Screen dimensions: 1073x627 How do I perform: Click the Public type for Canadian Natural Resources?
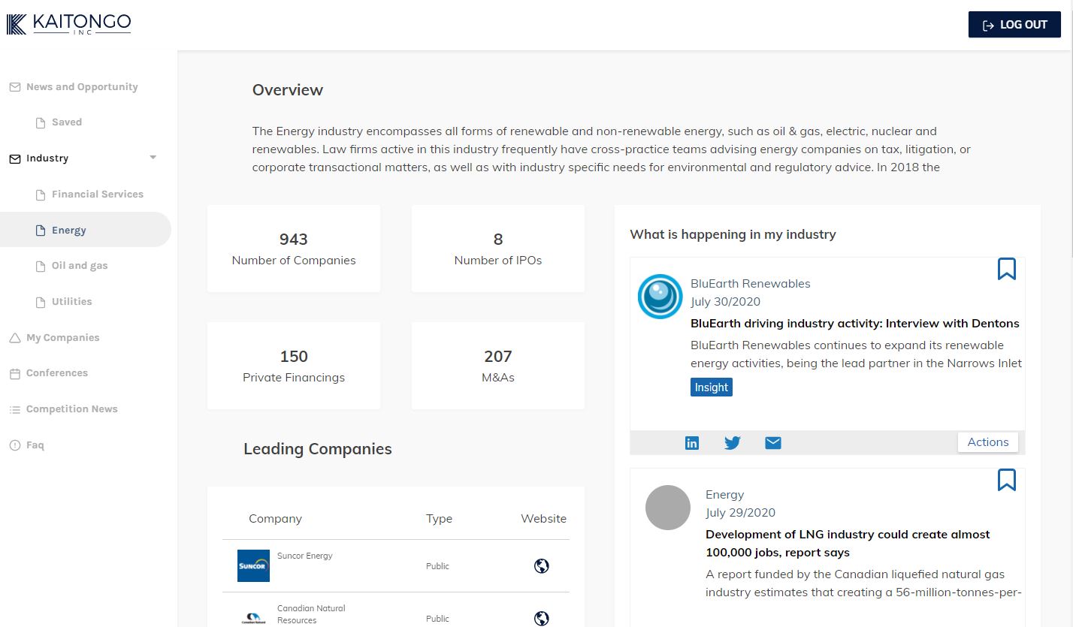[x=437, y=619]
